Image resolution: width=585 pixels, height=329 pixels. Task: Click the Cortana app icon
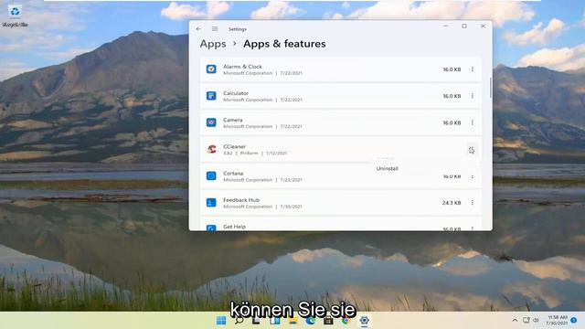tap(211, 175)
